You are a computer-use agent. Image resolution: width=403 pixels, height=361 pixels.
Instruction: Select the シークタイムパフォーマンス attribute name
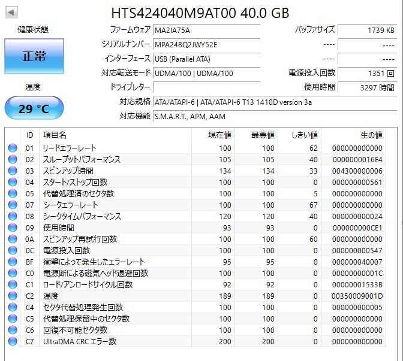point(82,216)
